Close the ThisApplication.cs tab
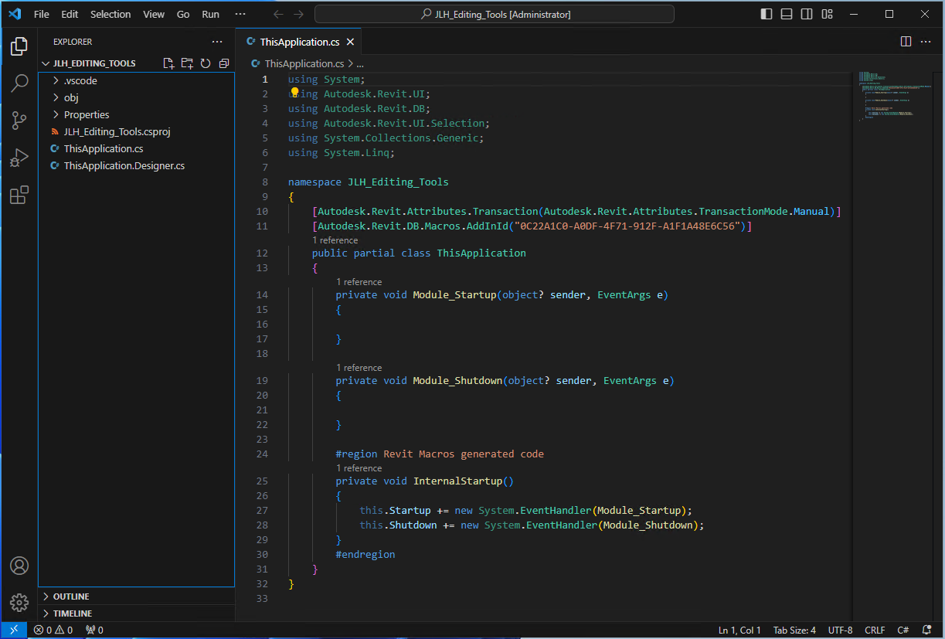This screenshot has height=639, width=945. [x=350, y=42]
